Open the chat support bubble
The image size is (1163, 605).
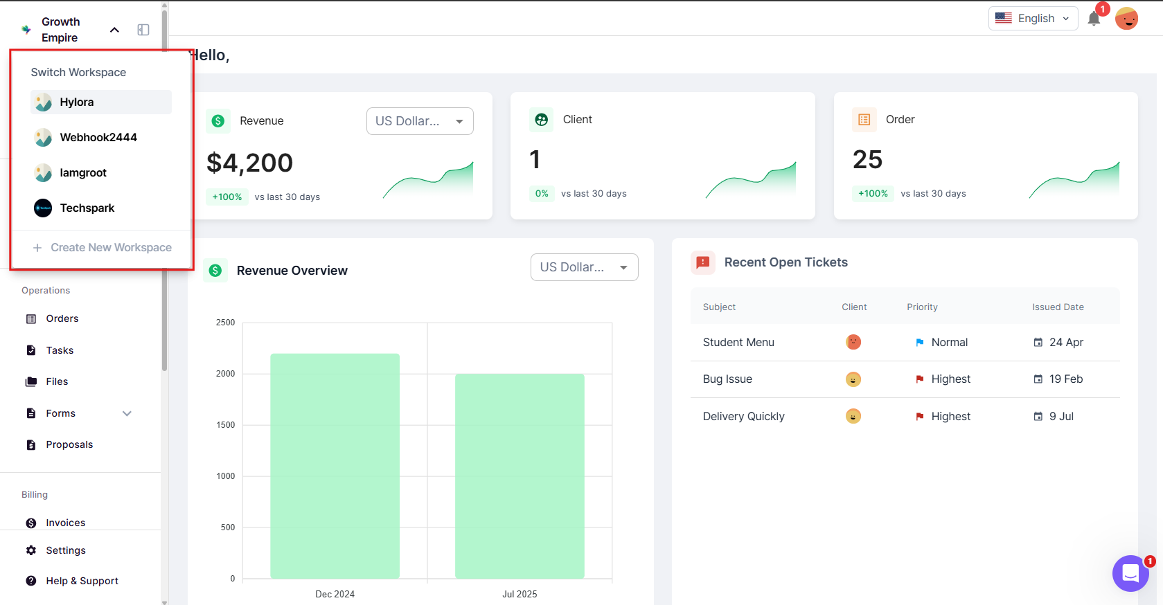[x=1130, y=573]
